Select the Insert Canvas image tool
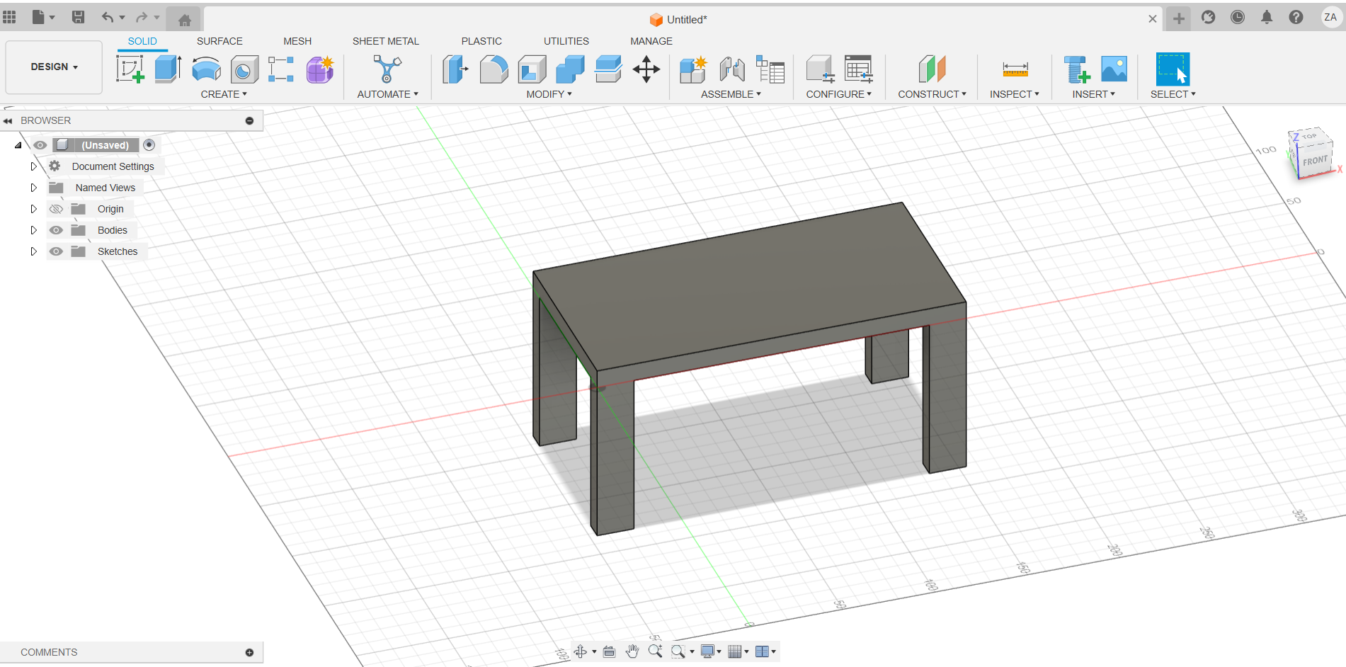Viewport: 1346px width, 667px height. coord(1114,69)
